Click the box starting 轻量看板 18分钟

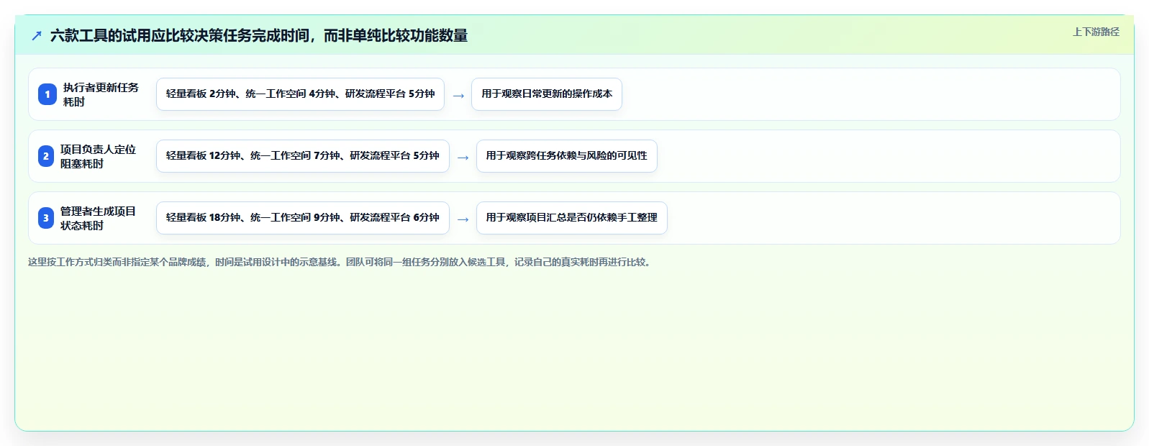303,218
